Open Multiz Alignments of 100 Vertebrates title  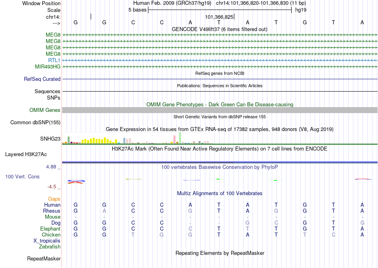220,194
